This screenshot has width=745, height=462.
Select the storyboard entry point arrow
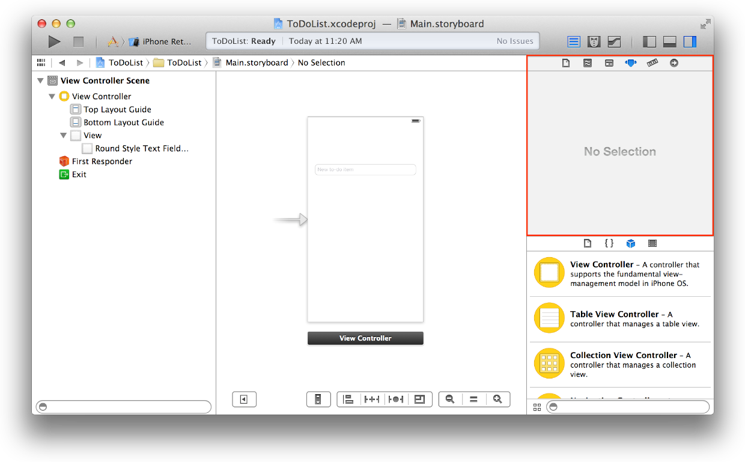[x=291, y=220]
